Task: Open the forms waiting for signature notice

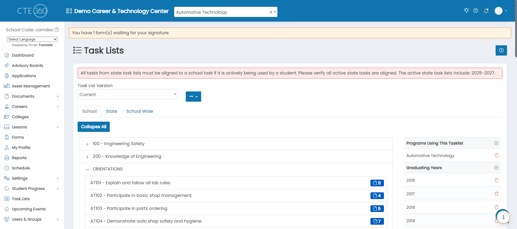Action: (290, 33)
